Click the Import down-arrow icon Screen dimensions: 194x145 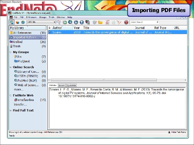[x=76, y=22]
